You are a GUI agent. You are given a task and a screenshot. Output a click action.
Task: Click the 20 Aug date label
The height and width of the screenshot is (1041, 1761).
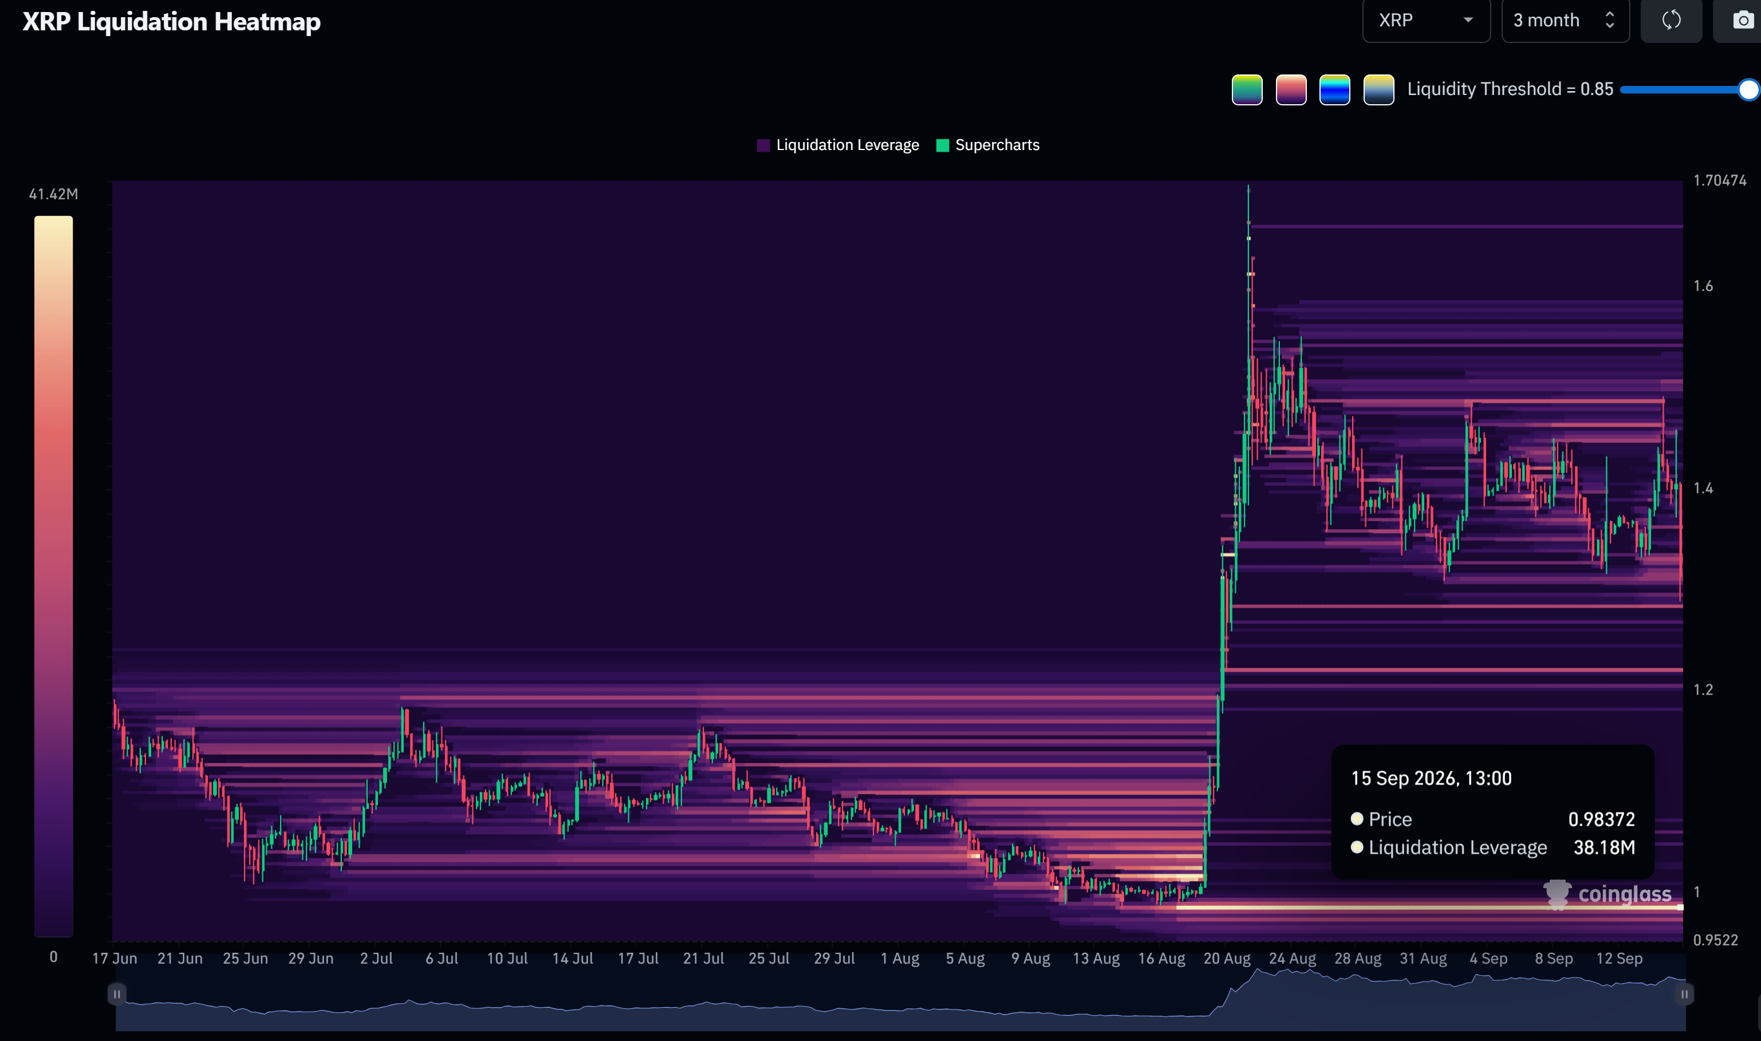pyautogui.click(x=1227, y=958)
